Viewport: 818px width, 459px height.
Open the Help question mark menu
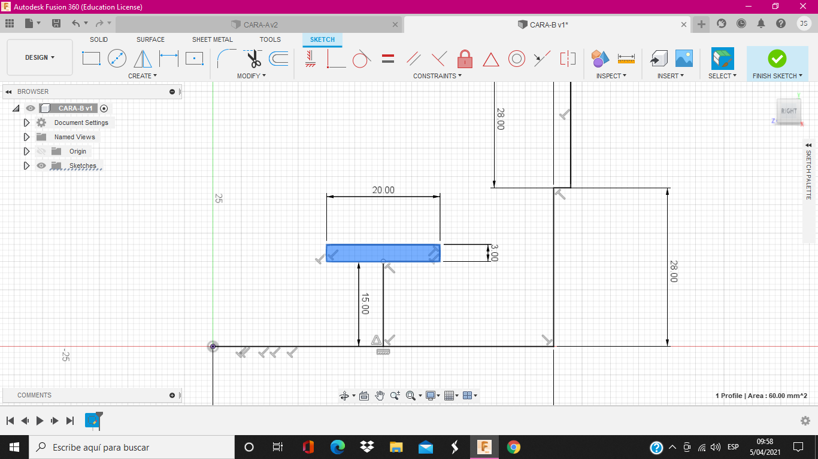tap(781, 24)
